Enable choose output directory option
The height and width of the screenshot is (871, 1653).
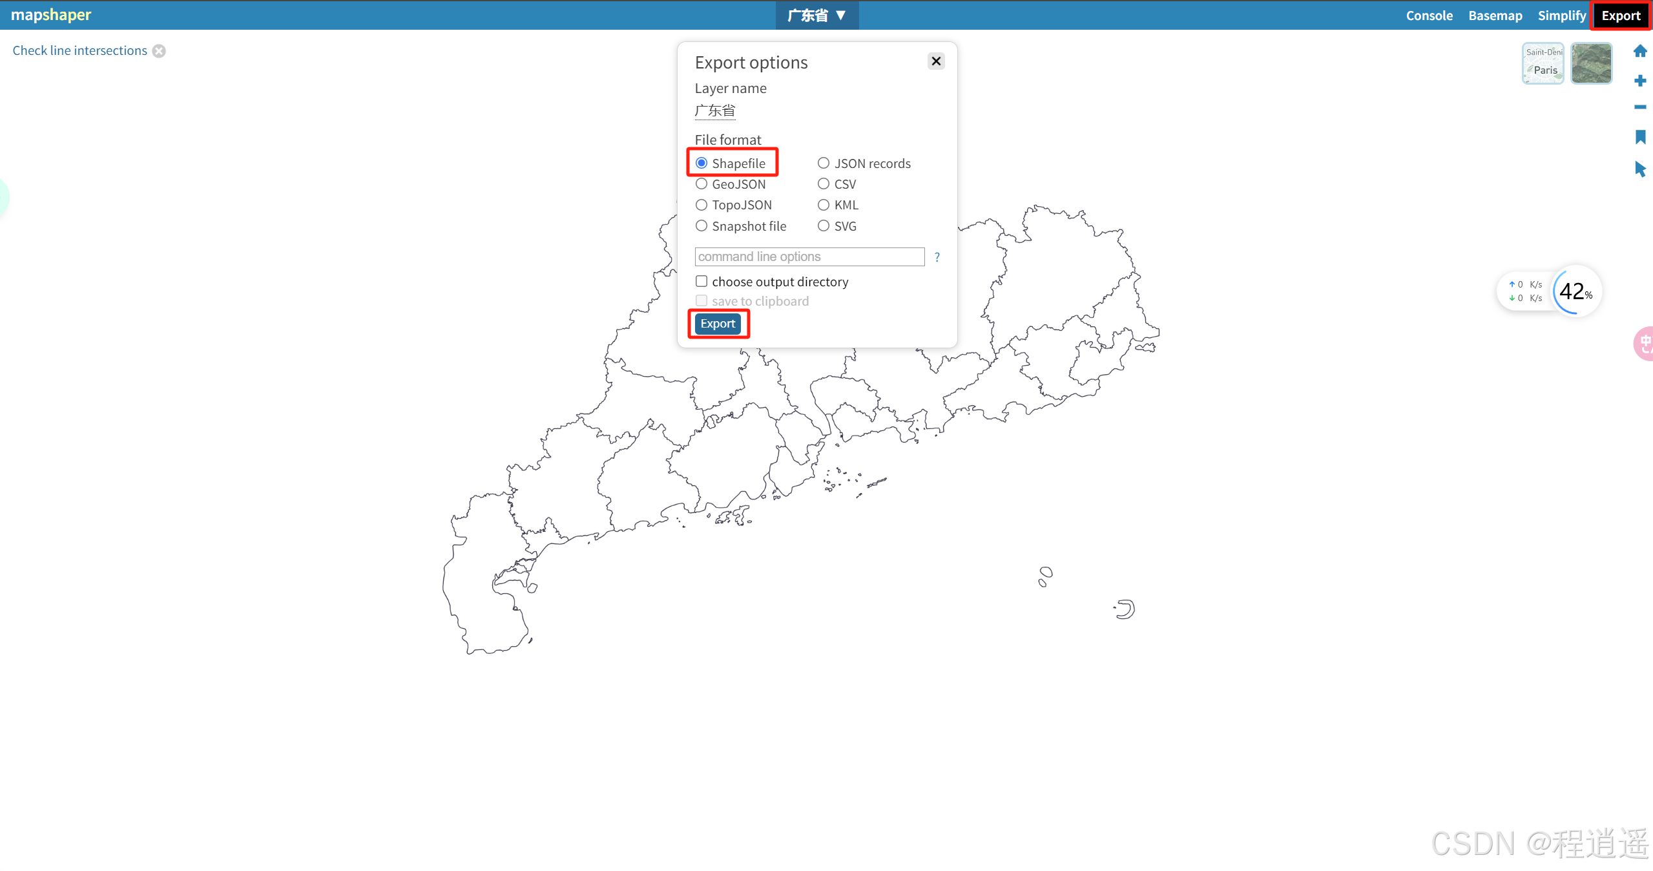702,281
